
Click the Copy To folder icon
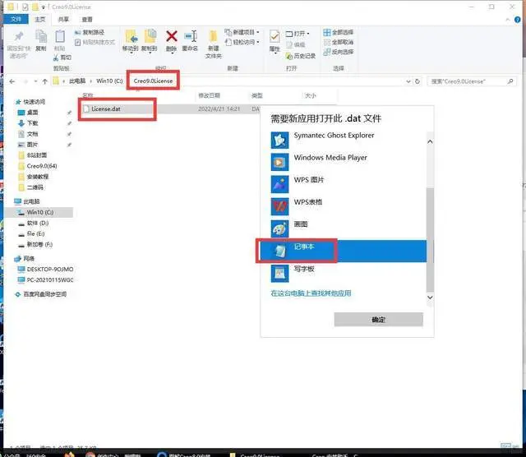click(150, 36)
